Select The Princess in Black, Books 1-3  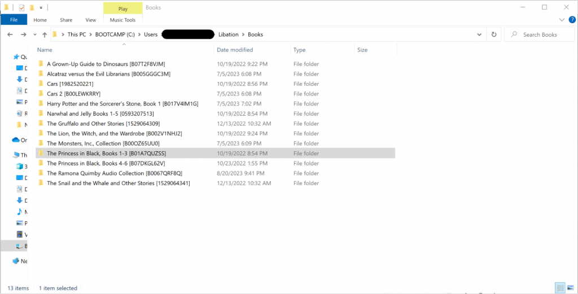point(215,153)
